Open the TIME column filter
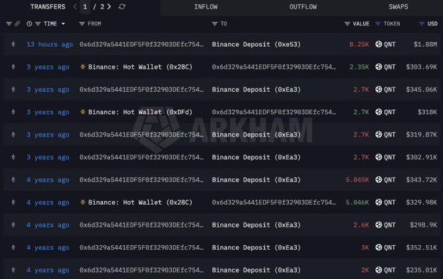This screenshot has height=279, width=443. (38, 23)
